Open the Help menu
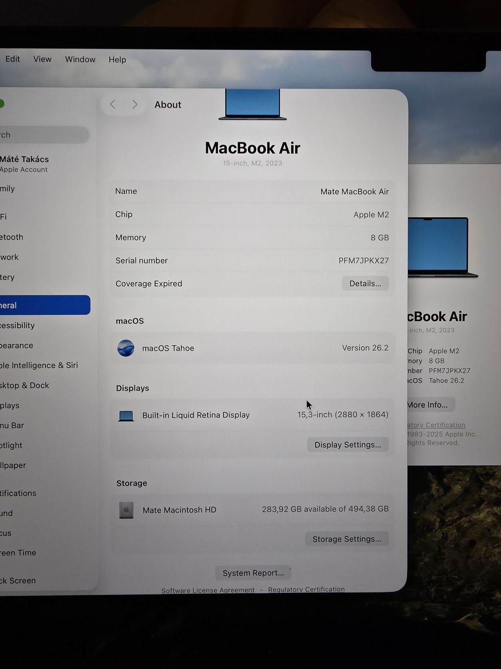 coord(117,60)
